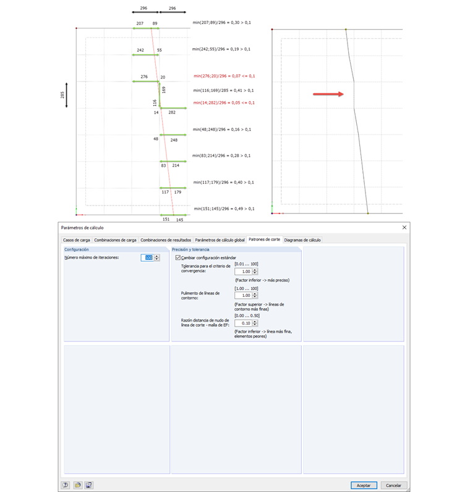Viewport: 470px width, 492px height.
Task: Click the 'min(83;214)/296 = 0,28 > 0,1' text
Action: 221,156
